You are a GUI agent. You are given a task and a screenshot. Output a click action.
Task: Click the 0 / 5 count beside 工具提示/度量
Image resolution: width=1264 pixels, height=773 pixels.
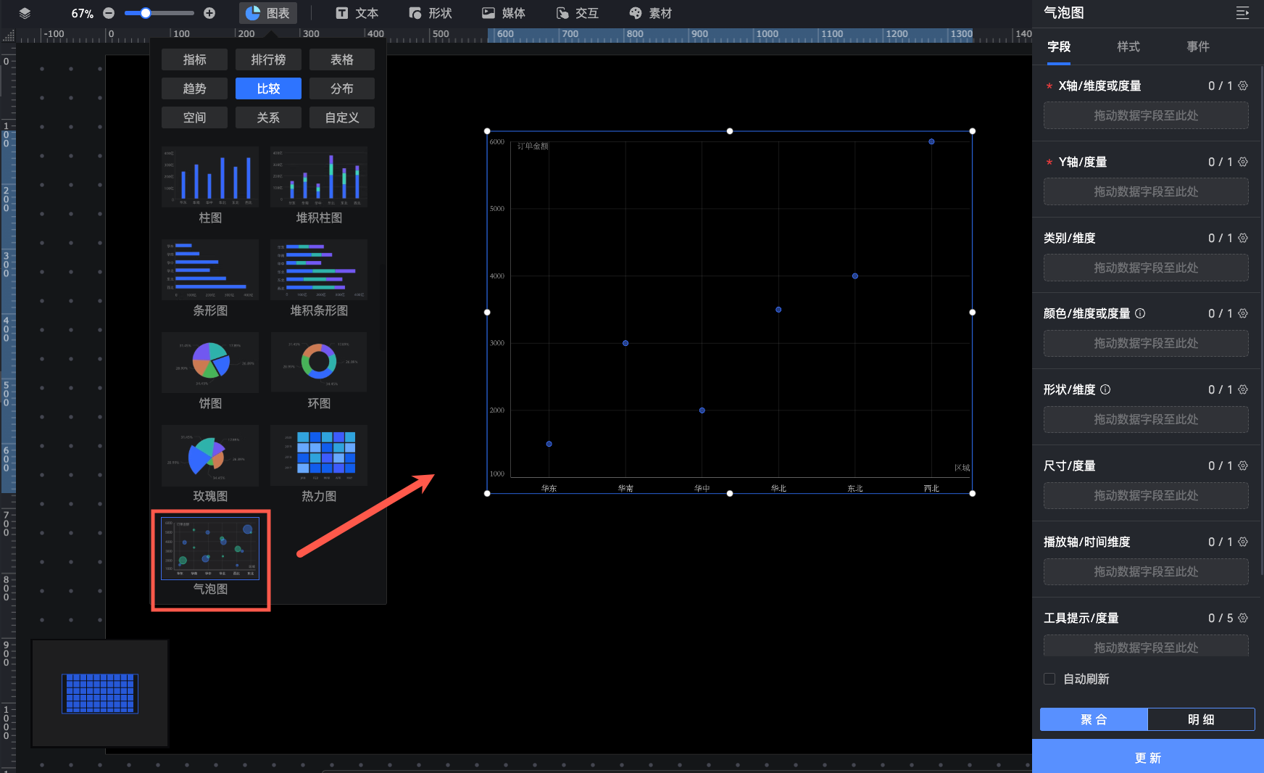1220,618
